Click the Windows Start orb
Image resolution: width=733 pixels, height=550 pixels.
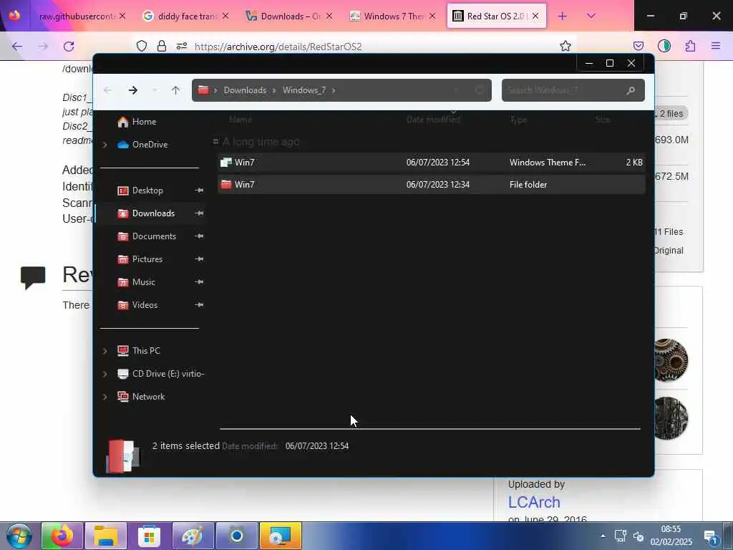coord(19,536)
